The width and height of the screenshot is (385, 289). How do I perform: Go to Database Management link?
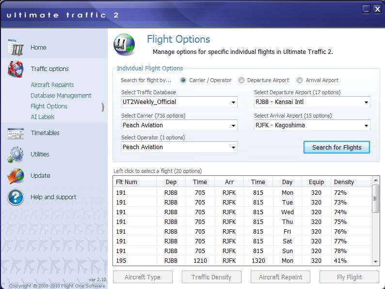pyautogui.click(x=61, y=95)
